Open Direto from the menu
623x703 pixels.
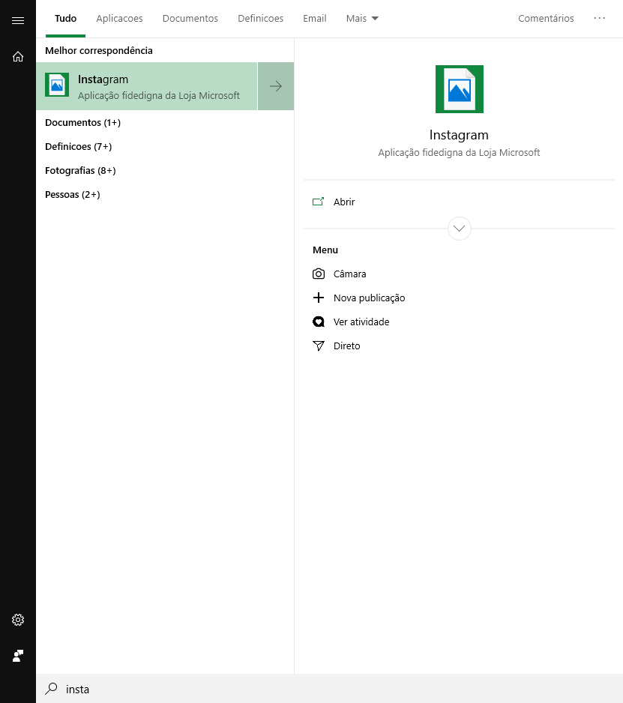[x=346, y=346]
